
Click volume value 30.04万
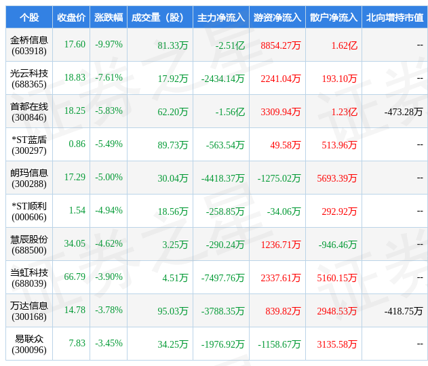[173, 178]
